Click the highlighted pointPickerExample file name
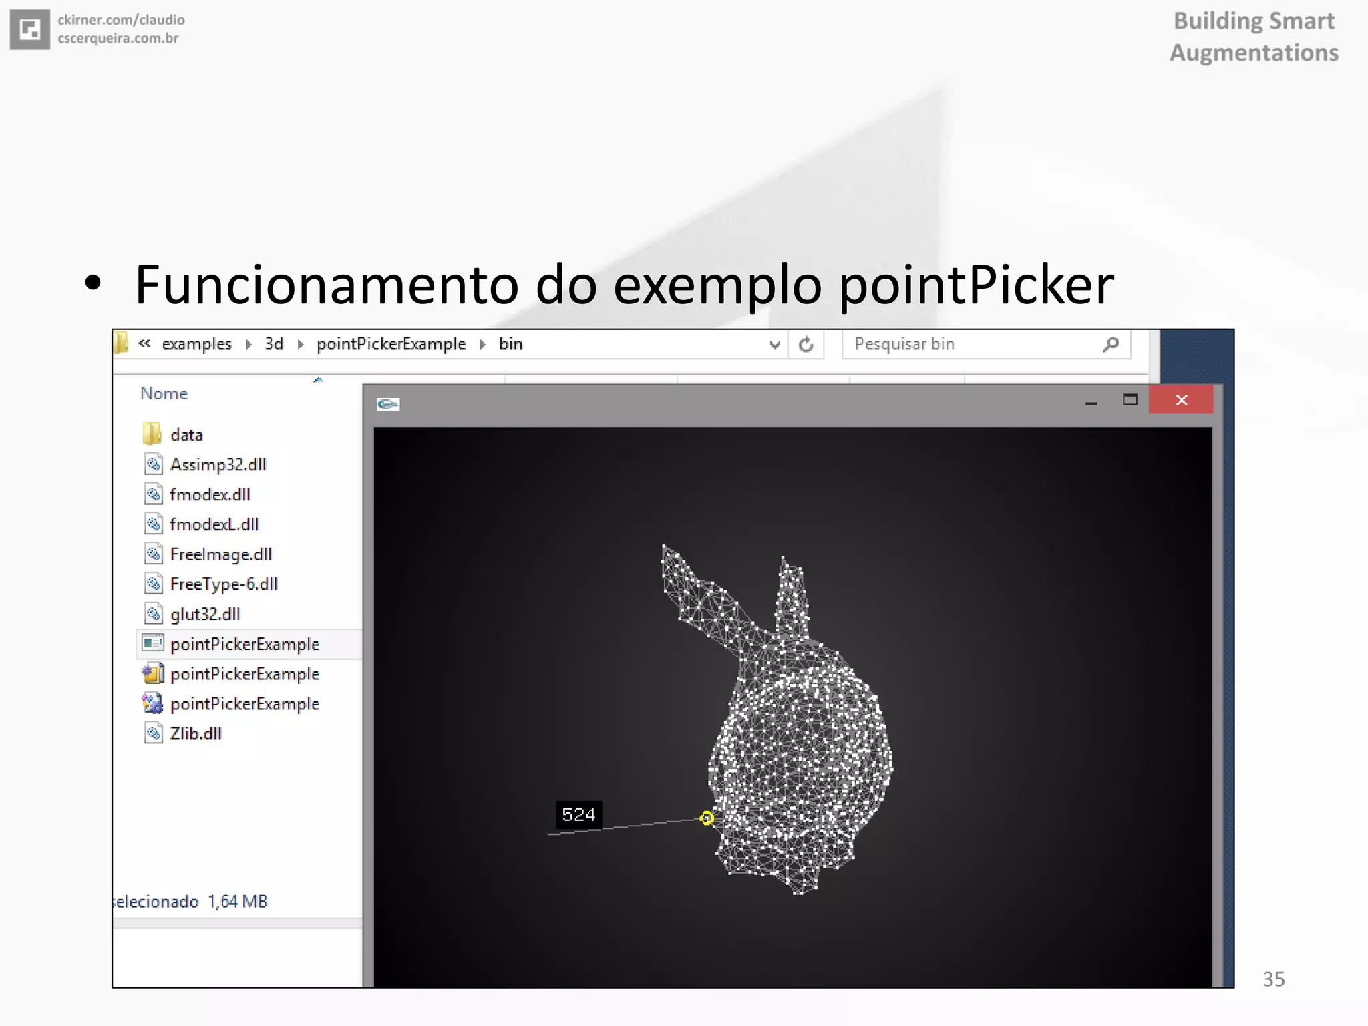This screenshot has height=1026, width=1368. click(245, 644)
